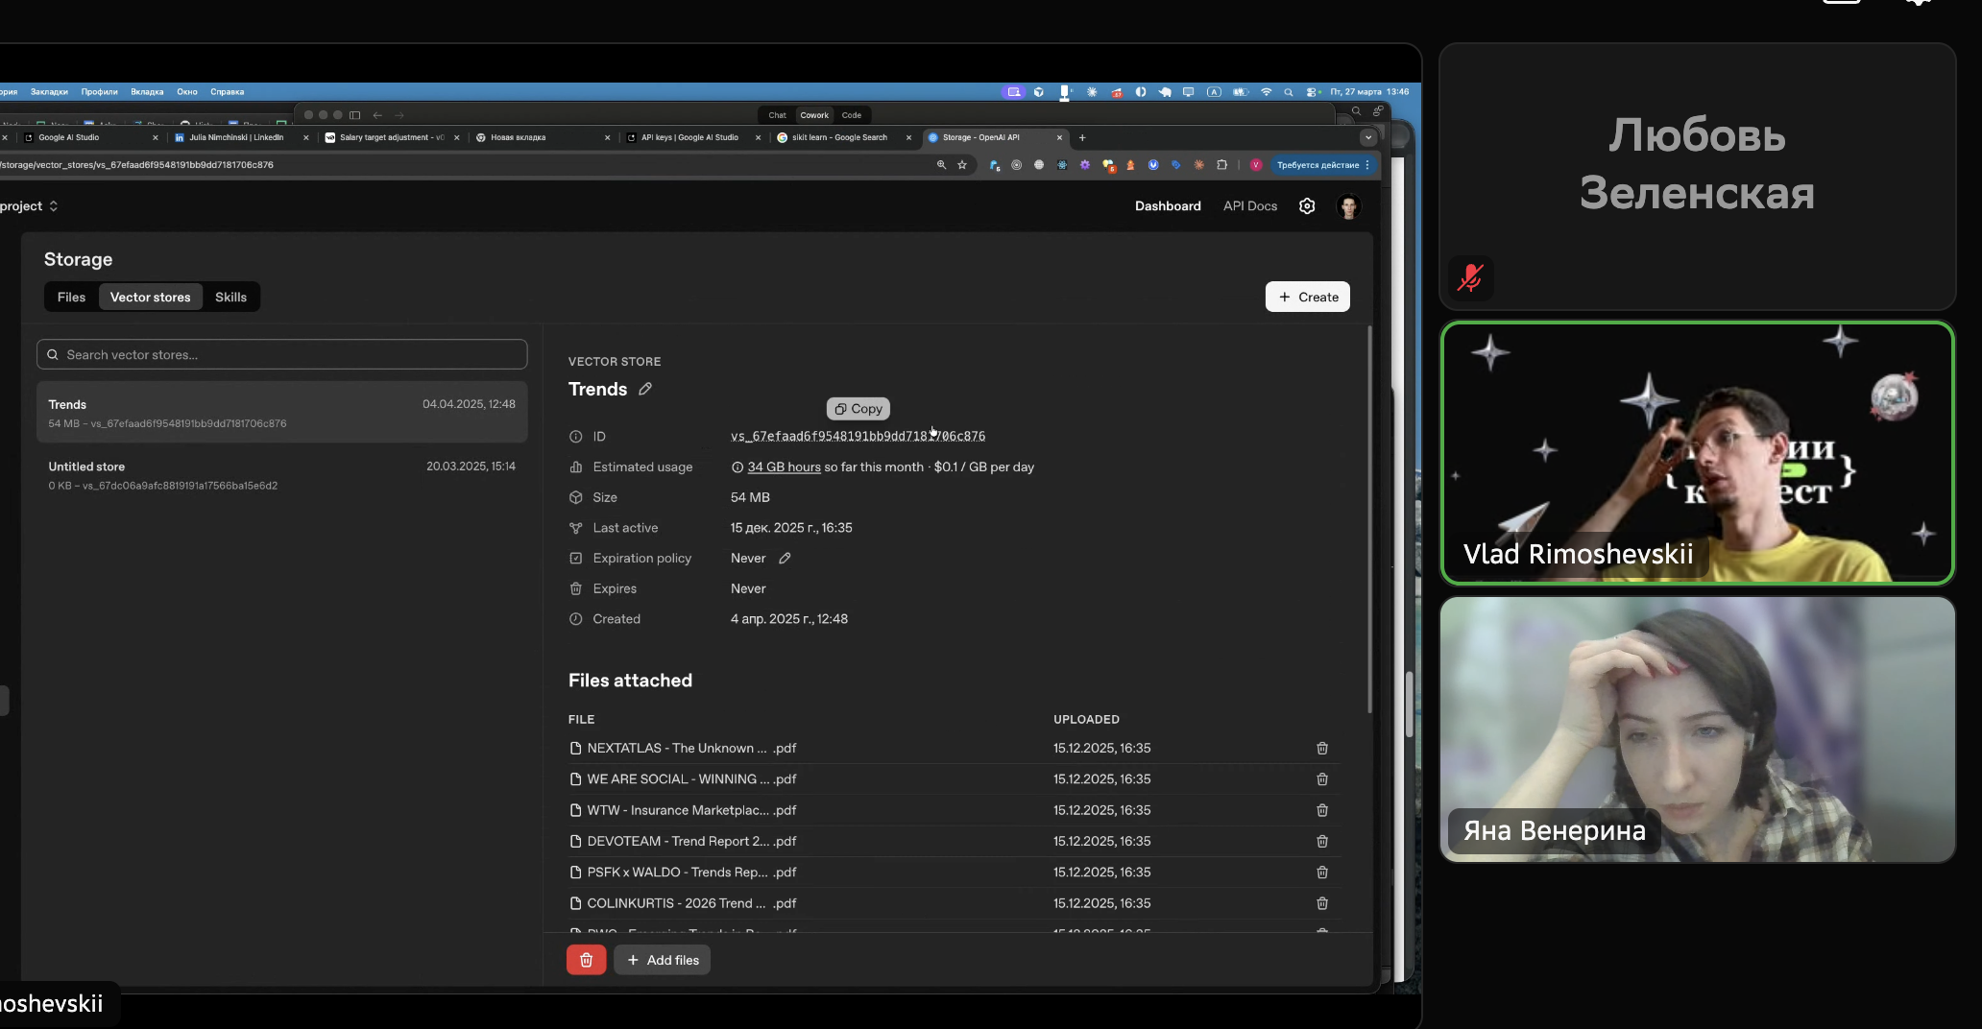Screen dimensions: 1982x1029
Task: Open the user profile avatar
Action: (1349, 206)
